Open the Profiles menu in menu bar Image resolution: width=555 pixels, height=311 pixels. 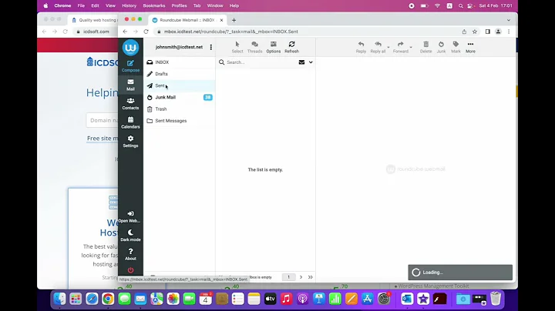pos(179,5)
